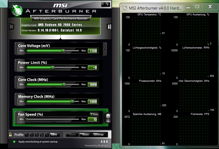Click the 4.0.0 version number
This screenshot has height=149, width=219.
(x=104, y=142)
